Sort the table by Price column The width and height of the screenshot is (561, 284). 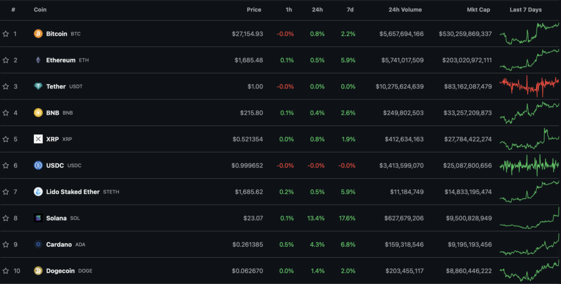click(x=254, y=10)
